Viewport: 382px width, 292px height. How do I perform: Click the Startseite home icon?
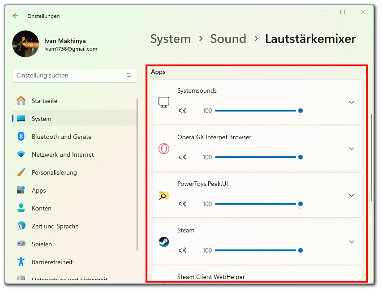pos(21,100)
